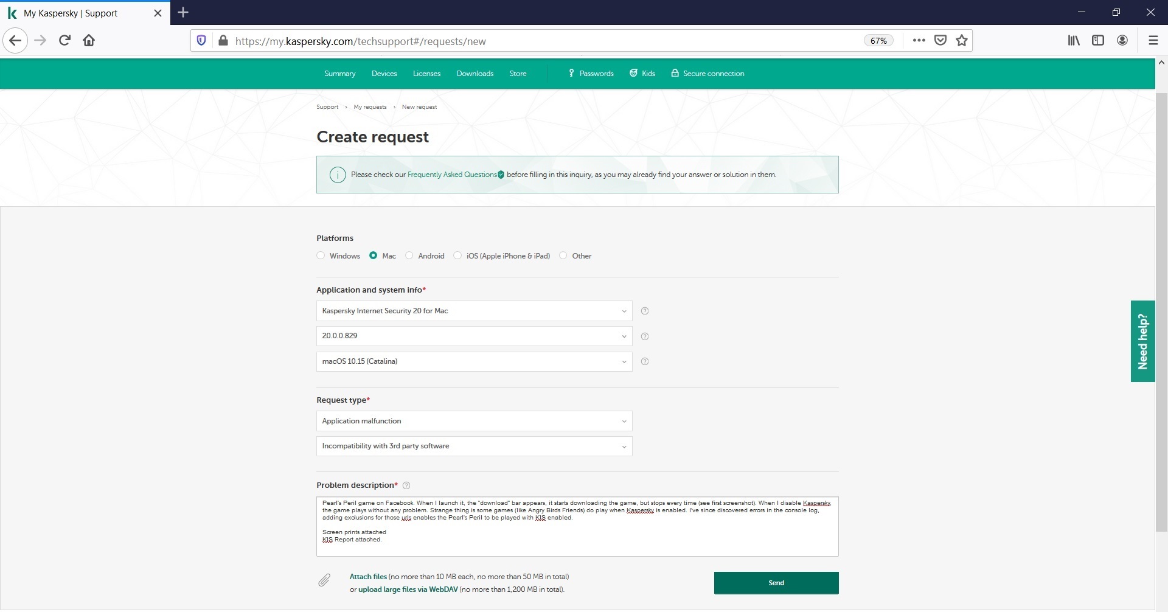Open the Licenses menu item

[426, 74]
